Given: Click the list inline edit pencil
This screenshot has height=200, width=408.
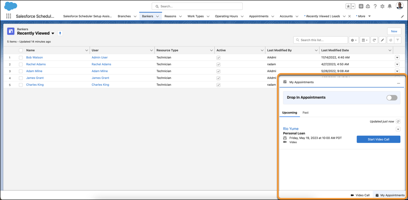Looking at the screenshot, I should point(382,40).
